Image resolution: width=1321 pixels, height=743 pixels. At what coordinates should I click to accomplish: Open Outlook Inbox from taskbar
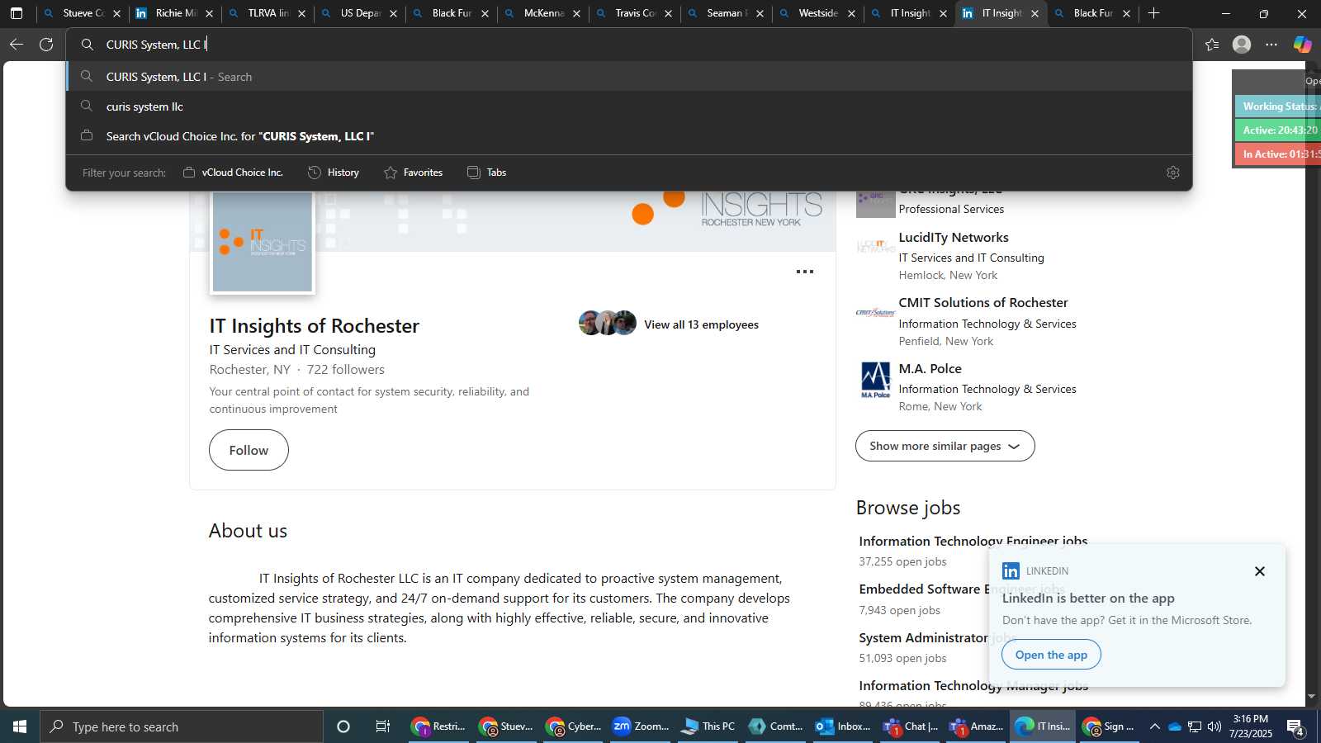[843, 726]
